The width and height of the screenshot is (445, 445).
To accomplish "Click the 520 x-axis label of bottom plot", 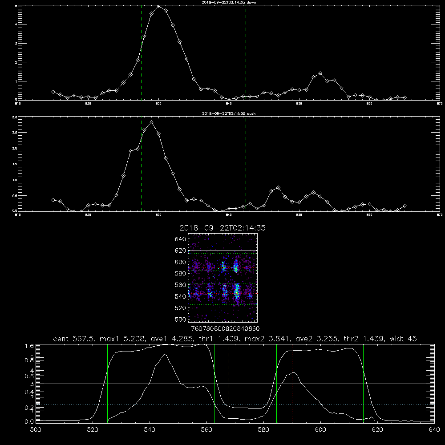I will point(93,430).
